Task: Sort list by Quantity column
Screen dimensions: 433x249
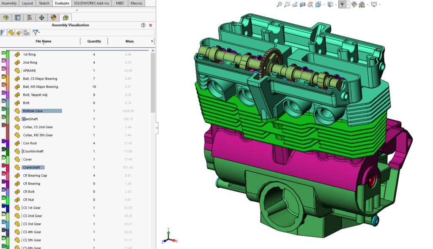Action: [x=94, y=41]
